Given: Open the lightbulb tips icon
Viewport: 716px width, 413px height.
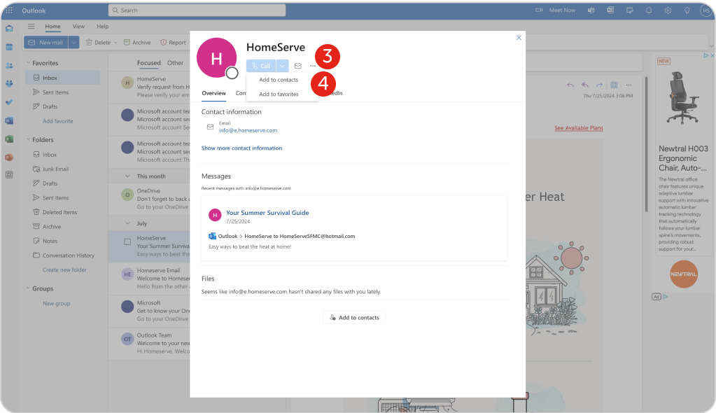Looking at the screenshot, I should (x=687, y=10).
